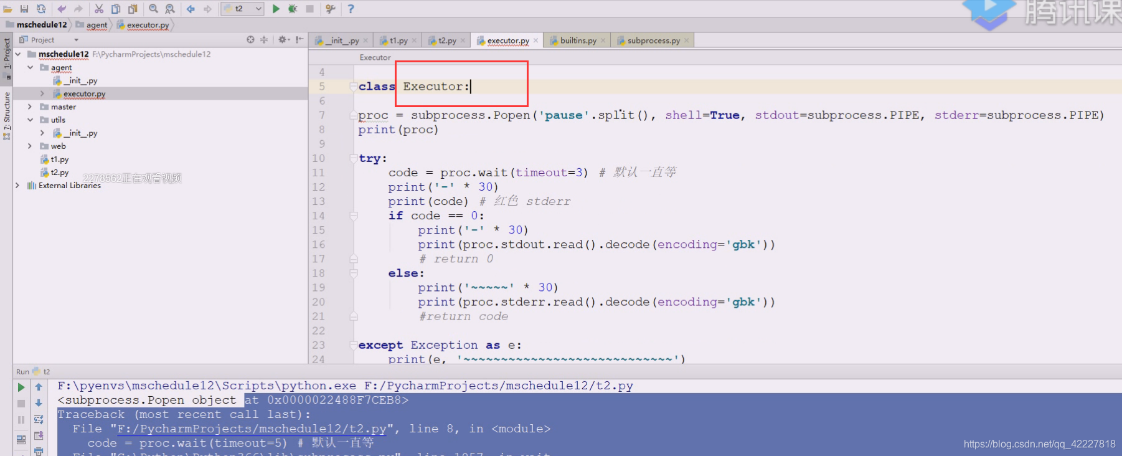Screen dimensions: 1122x456
Task: Expand the master folder
Action: [30, 107]
